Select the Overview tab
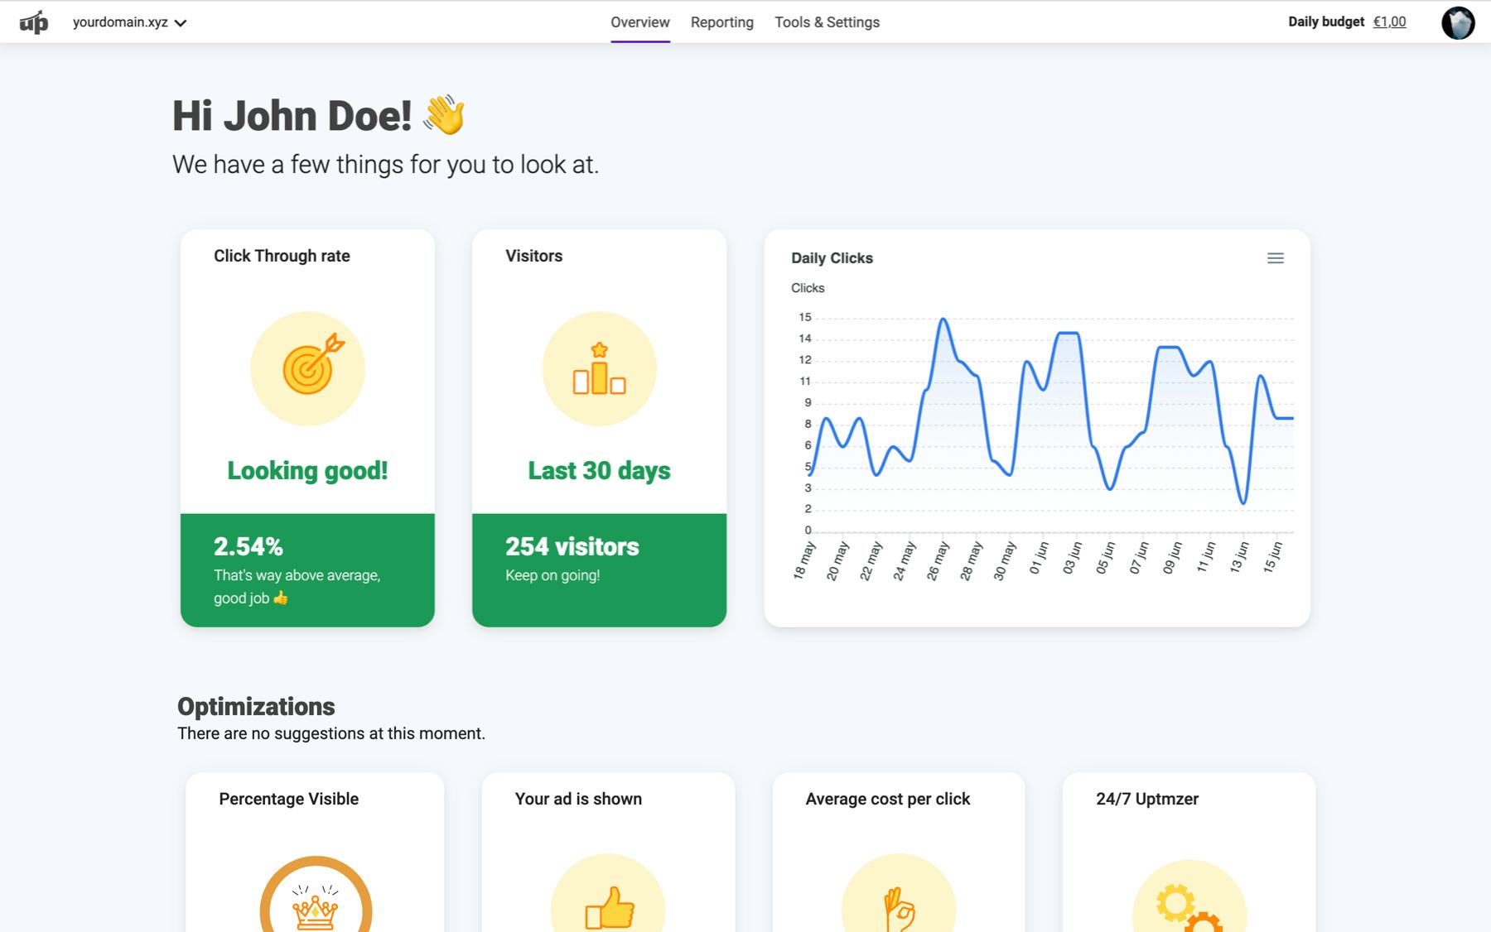This screenshot has width=1491, height=932. tap(639, 22)
